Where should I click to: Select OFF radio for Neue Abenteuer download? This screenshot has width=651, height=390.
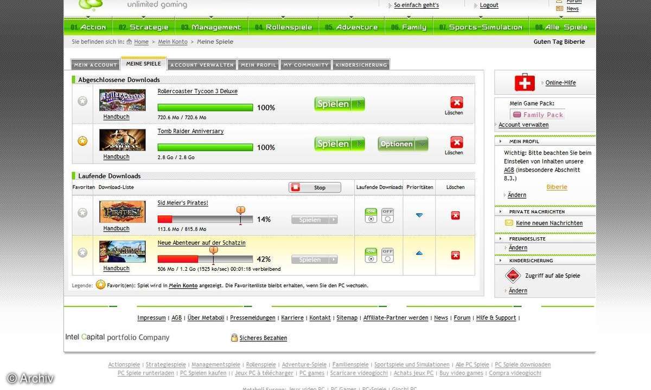(x=387, y=255)
